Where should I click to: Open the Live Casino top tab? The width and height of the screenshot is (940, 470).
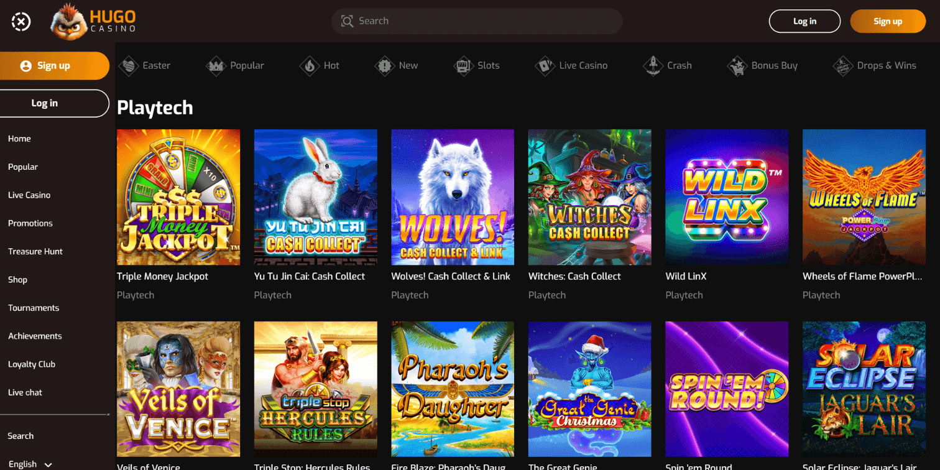571,65
